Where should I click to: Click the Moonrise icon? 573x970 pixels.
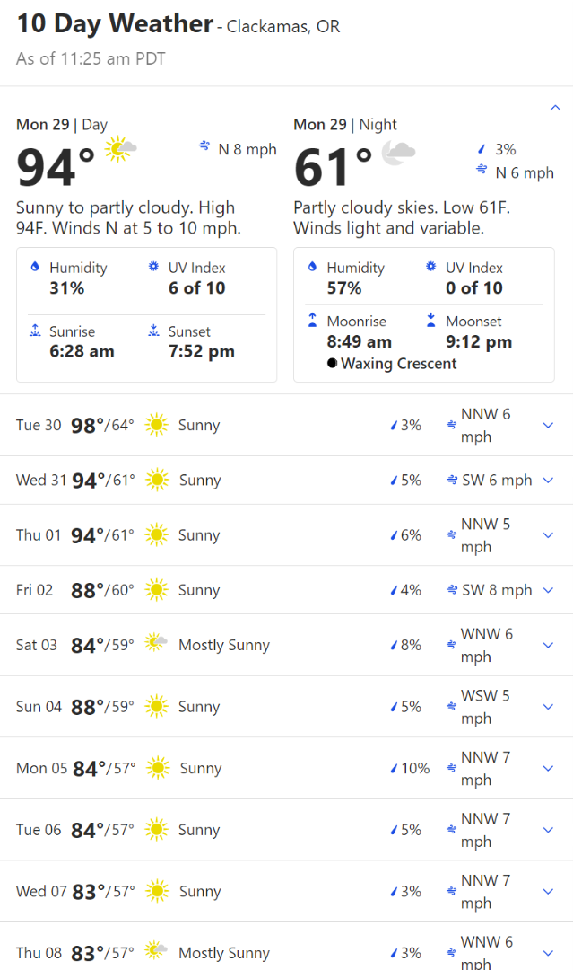point(312,321)
